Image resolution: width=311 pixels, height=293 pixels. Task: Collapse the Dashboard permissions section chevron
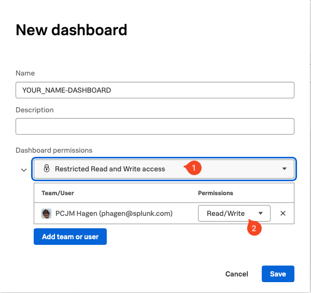coord(23,170)
